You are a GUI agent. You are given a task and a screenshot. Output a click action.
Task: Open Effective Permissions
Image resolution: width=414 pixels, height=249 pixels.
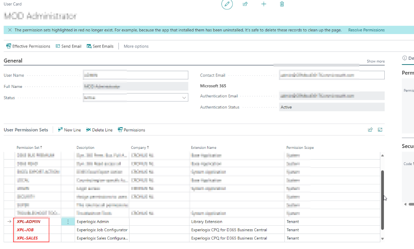coord(28,46)
